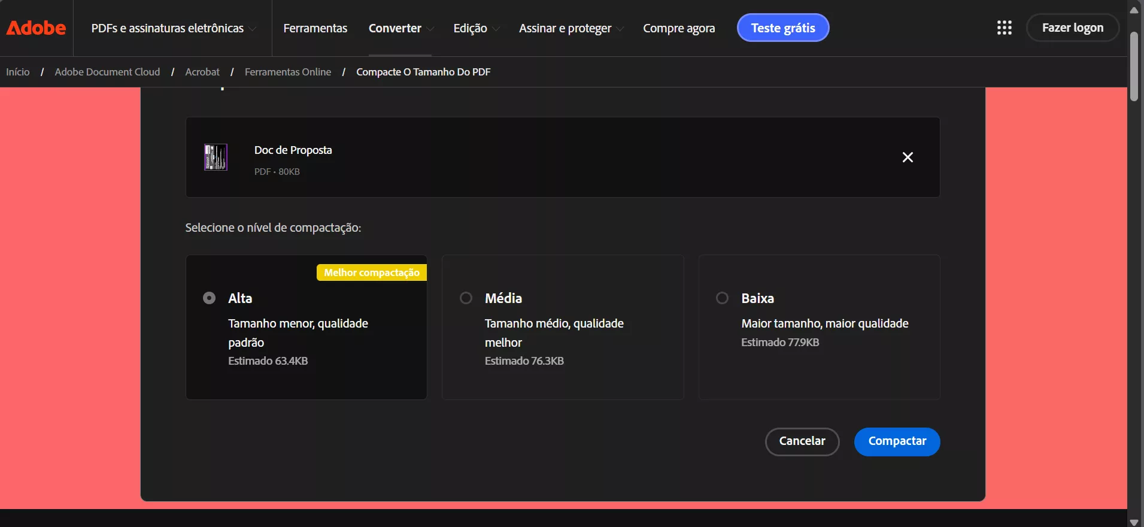This screenshot has height=527, width=1144.
Task: Open the Doc de Proposta PDF thumbnail
Action: [216, 157]
